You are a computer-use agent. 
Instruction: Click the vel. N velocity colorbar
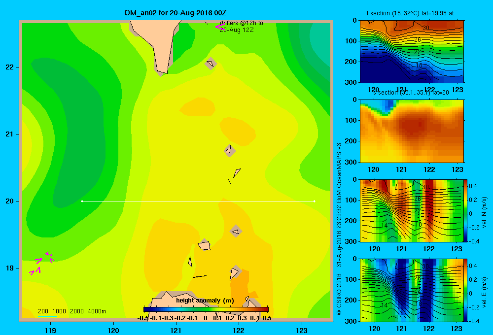(x=466, y=210)
